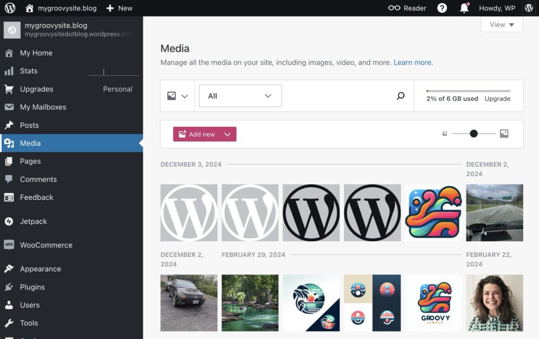The height and width of the screenshot is (339, 539).
Task: Click the Feedback form icon
Action: tap(9, 197)
